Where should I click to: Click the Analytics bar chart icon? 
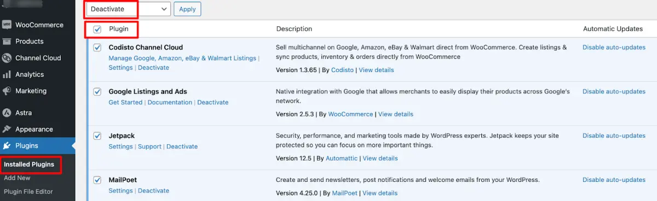point(7,74)
